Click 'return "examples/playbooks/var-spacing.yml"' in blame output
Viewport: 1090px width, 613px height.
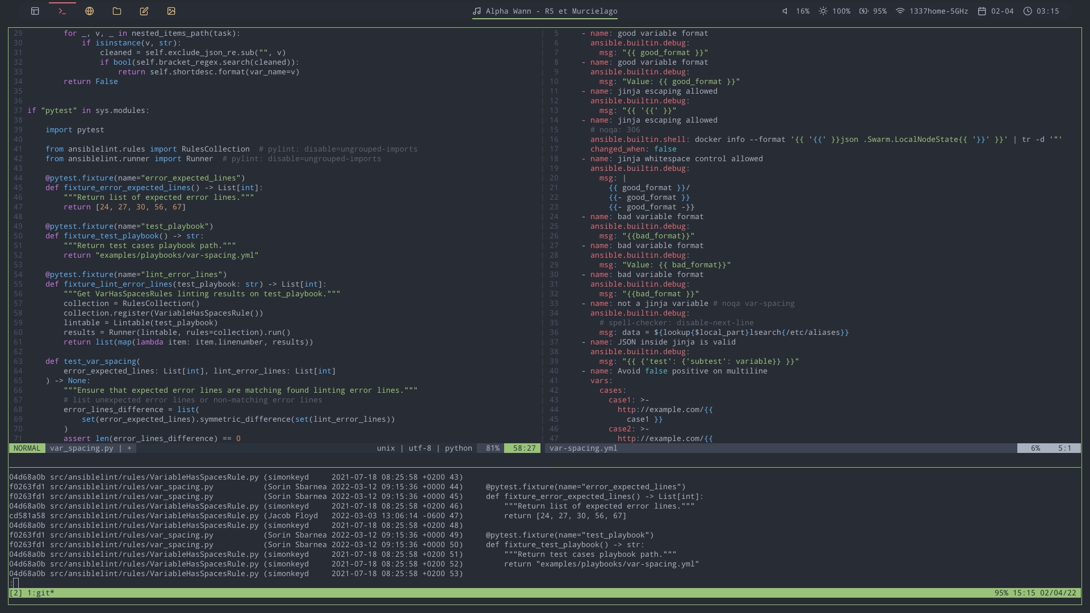[601, 564]
